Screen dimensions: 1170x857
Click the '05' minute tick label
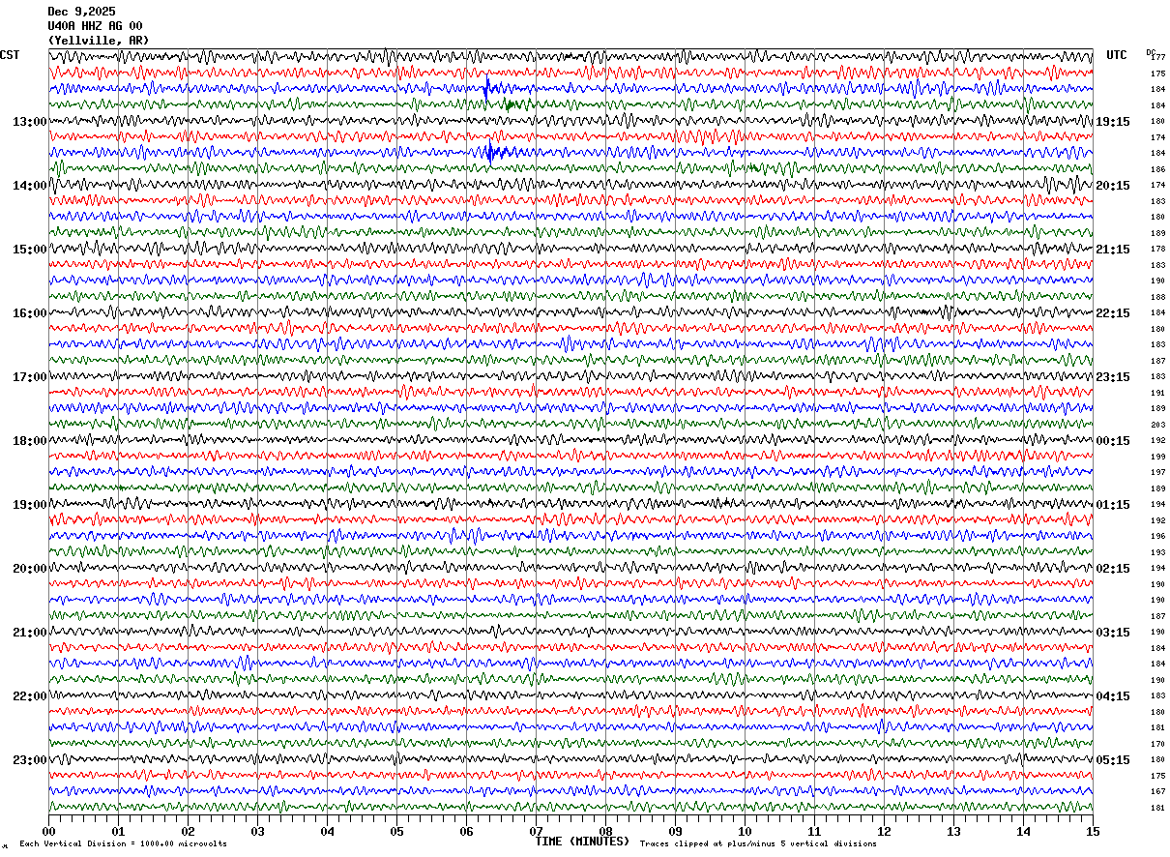pos(396,832)
